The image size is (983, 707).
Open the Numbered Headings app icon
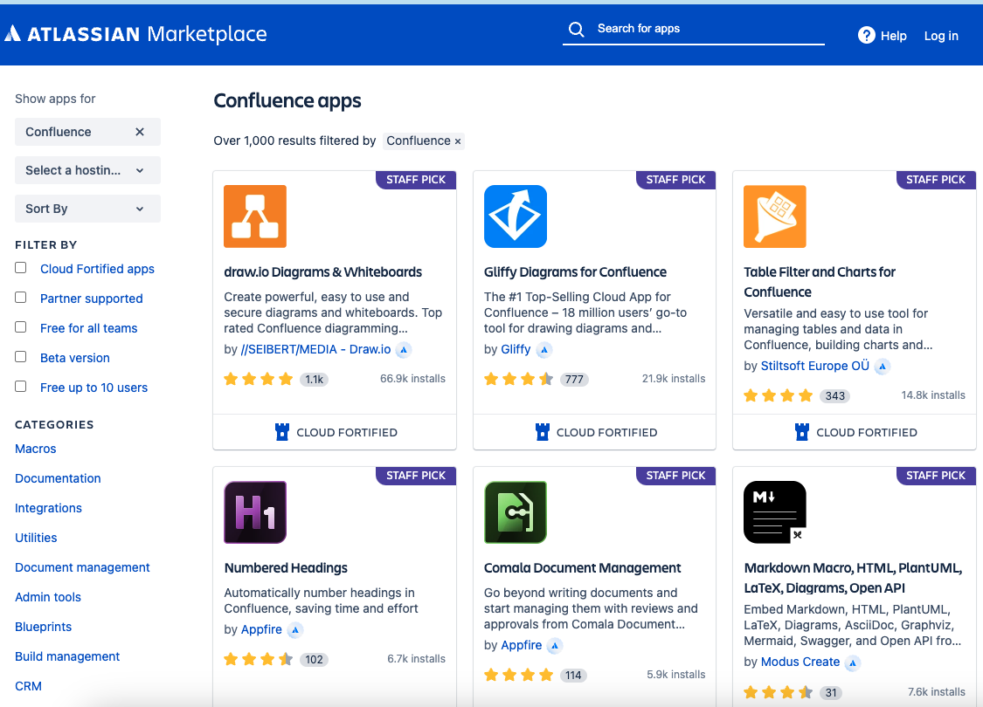click(255, 512)
